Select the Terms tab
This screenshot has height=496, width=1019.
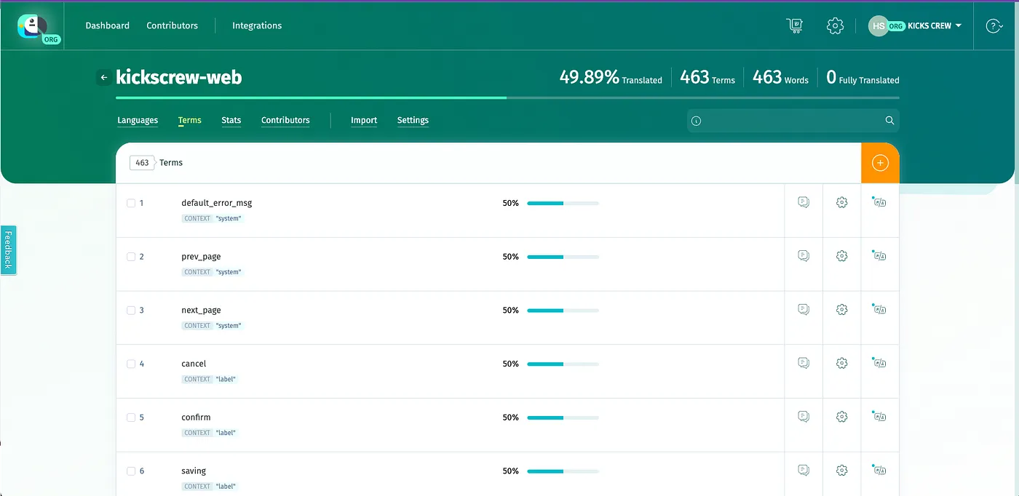(x=189, y=121)
